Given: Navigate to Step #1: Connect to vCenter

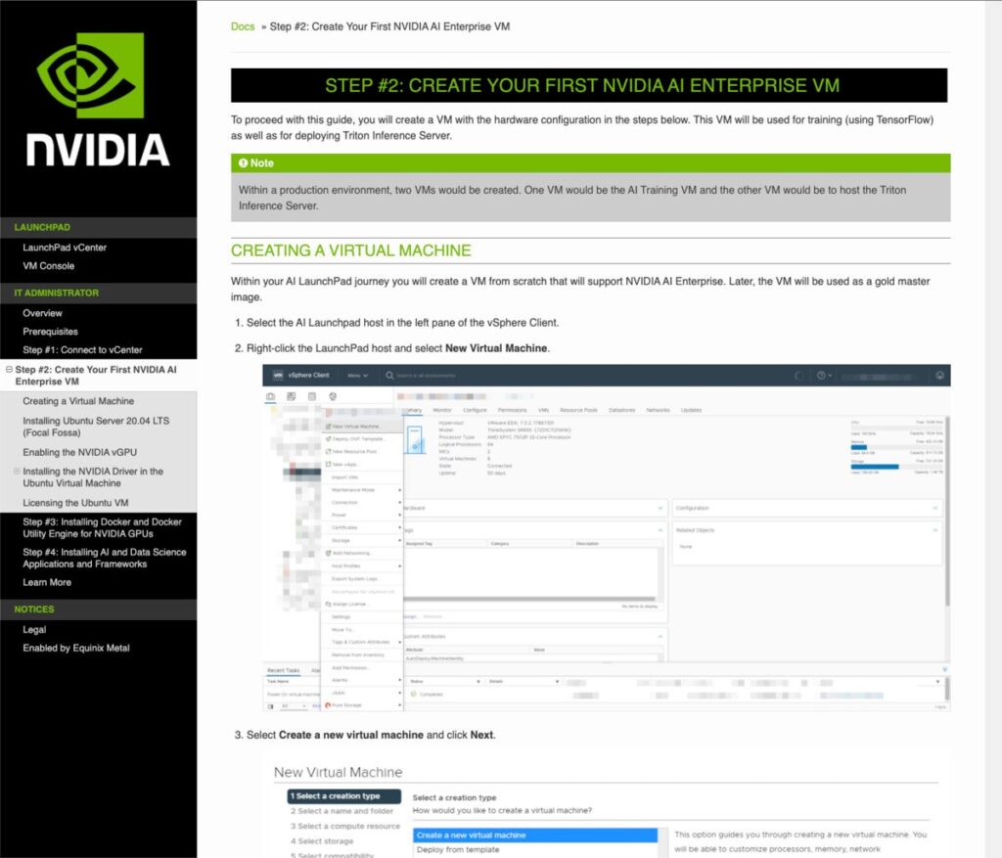Looking at the screenshot, I should [82, 350].
